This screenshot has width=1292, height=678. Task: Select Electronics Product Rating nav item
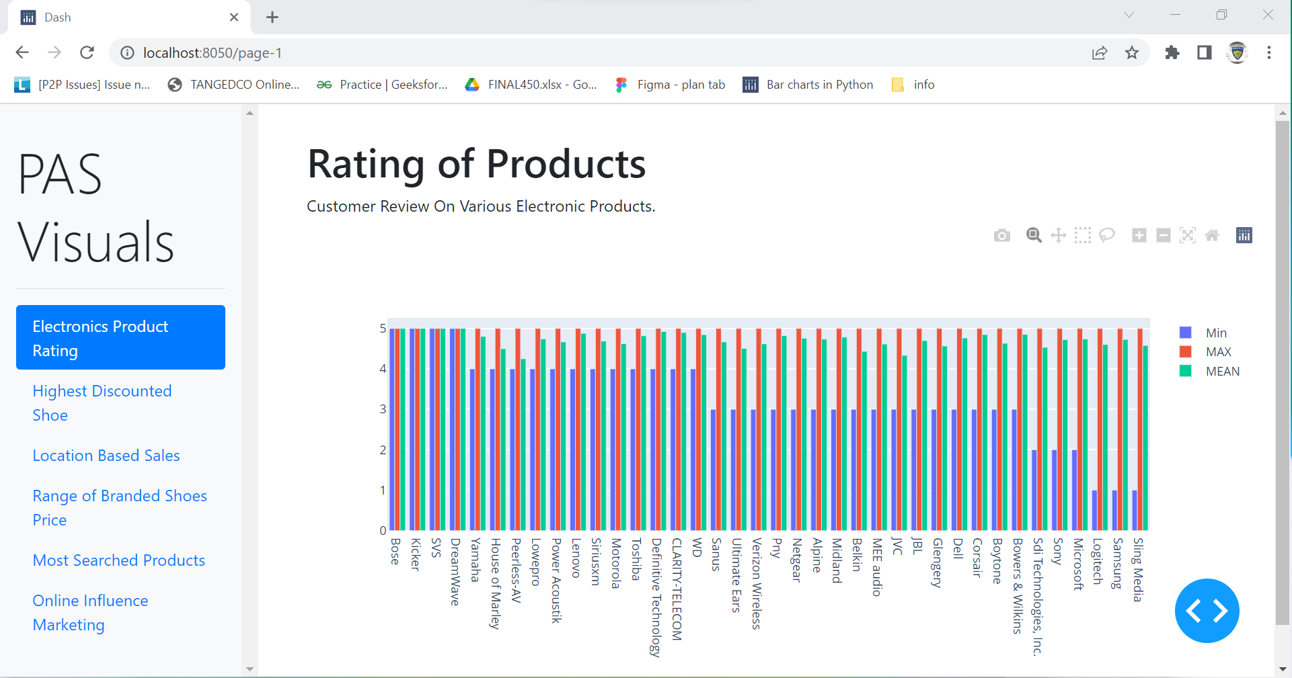(x=120, y=337)
